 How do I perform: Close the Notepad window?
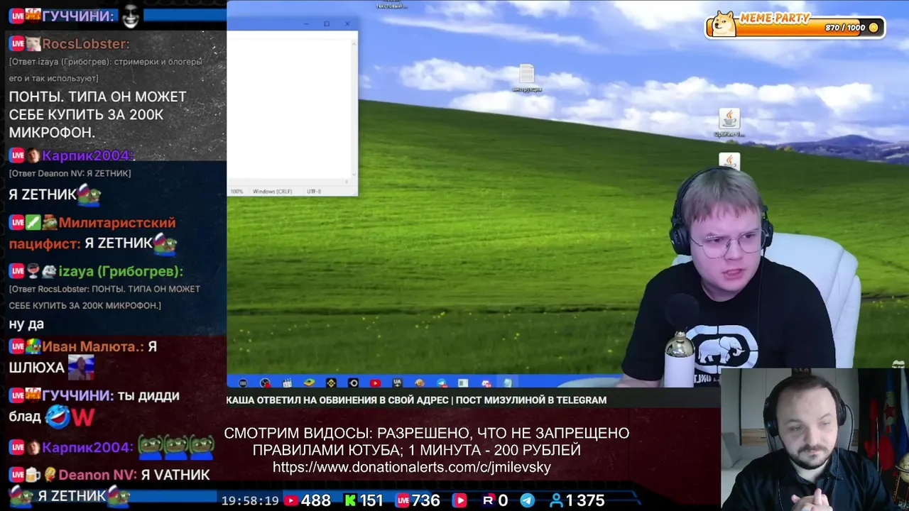click(347, 23)
